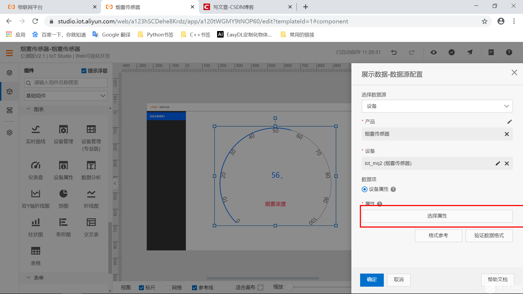
Task: Click the undo arrow in the top toolbar
Action: click(394, 52)
